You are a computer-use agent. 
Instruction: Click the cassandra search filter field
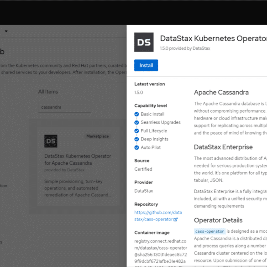click(64, 107)
